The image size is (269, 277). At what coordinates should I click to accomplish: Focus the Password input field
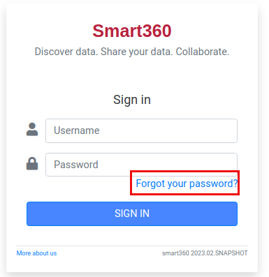click(x=141, y=165)
